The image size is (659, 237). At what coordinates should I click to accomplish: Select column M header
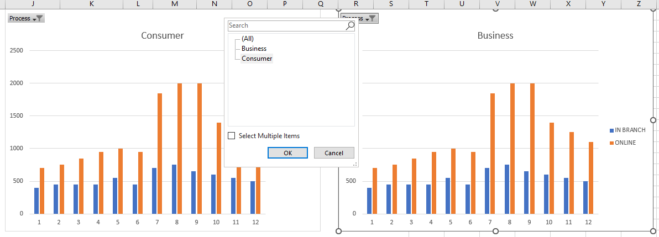pyautogui.click(x=175, y=4)
